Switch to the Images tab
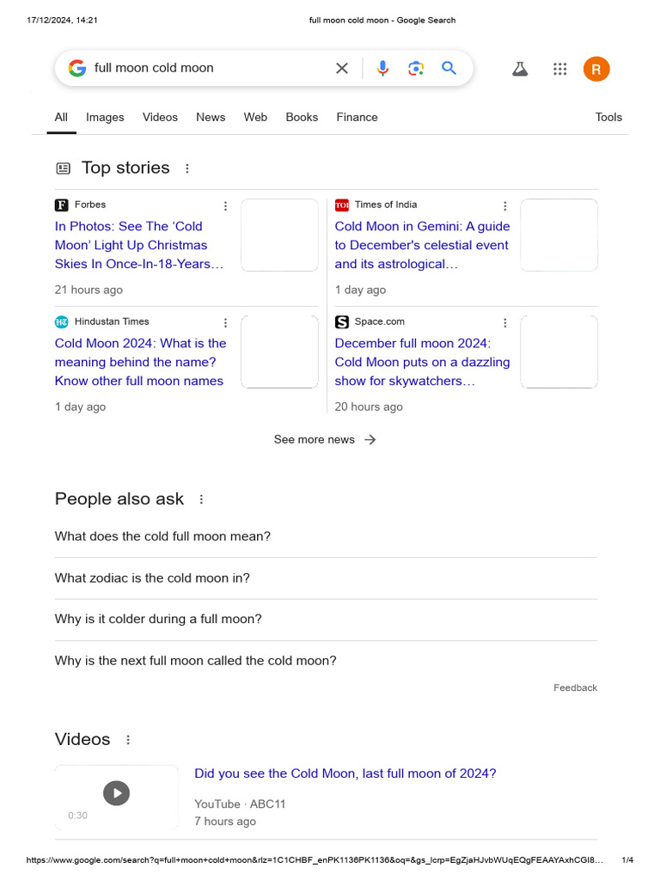This screenshot has height=880, width=660. [105, 117]
